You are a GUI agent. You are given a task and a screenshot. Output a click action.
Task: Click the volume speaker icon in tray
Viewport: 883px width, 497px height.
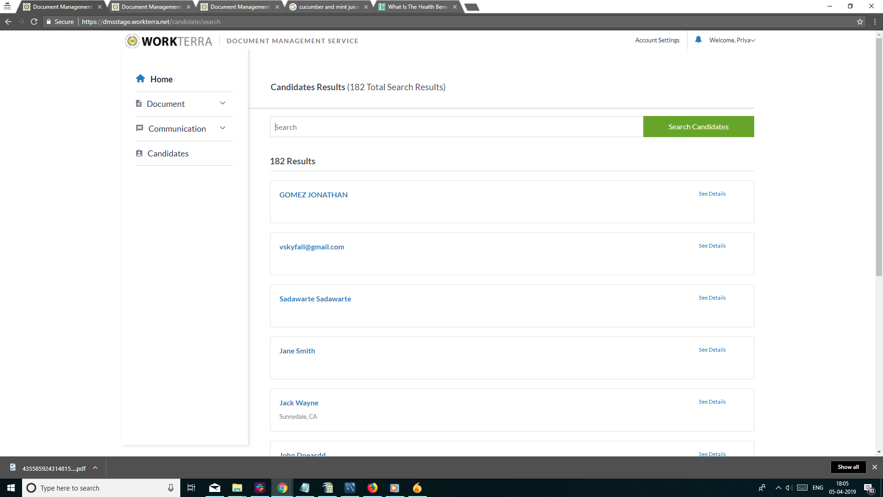coord(789,488)
